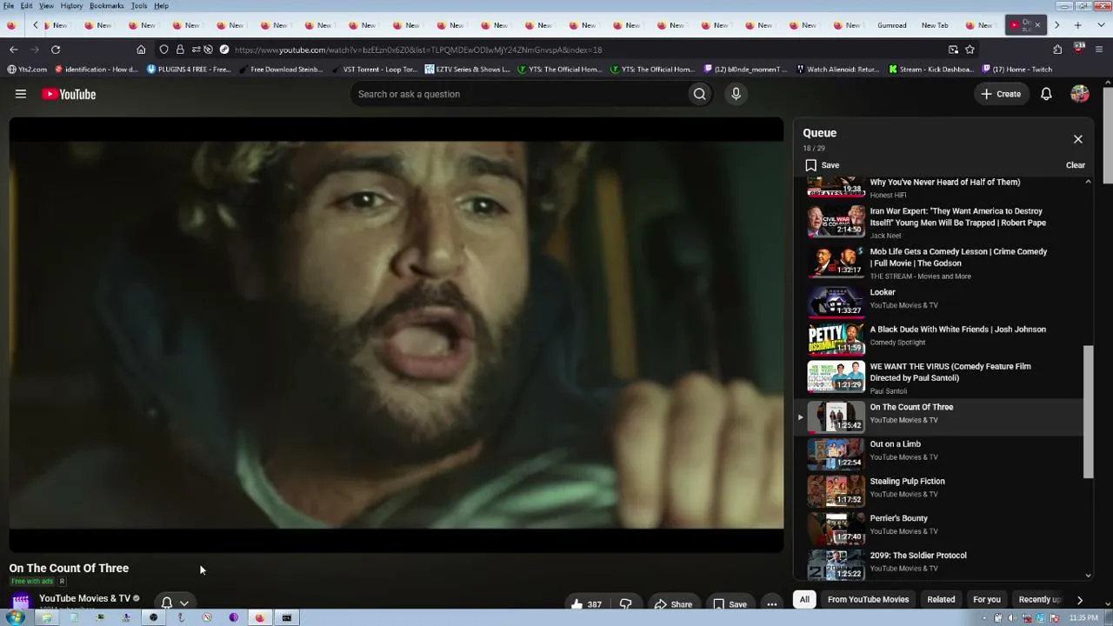Screen dimensions: 1113x626
Task: Open the YouTube guide hamburger menu
Action: (21, 94)
